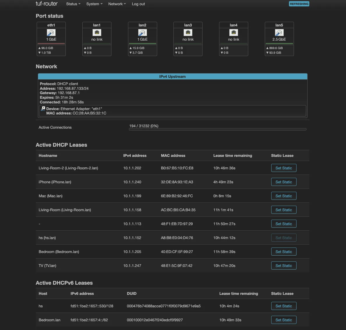Set Static lease for TV
The width and height of the screenshot is (346, 330).
point(283,265)
